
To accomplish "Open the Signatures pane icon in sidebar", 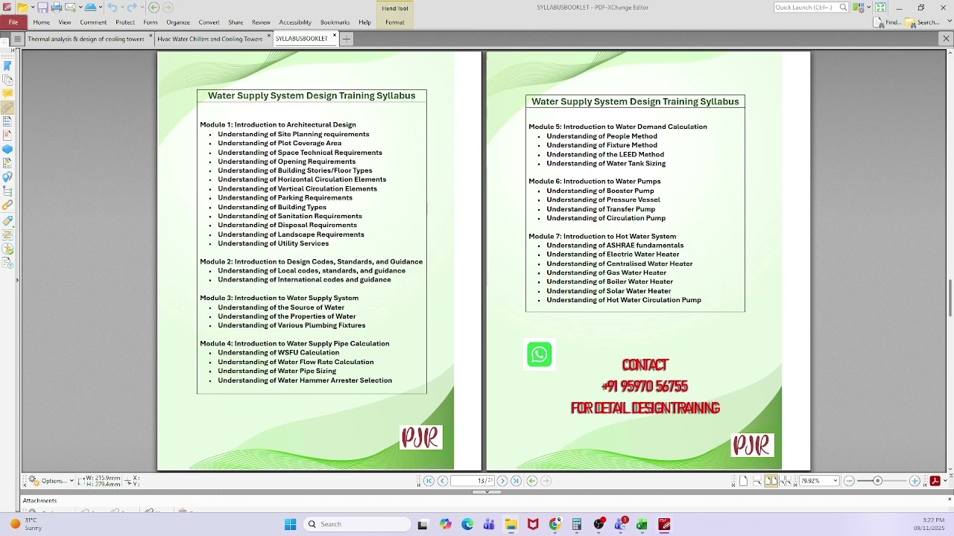I will [7, 135].
